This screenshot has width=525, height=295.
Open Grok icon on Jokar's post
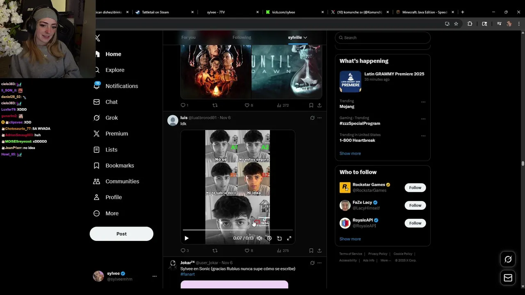pyautogui.click(x=312, y=263)
